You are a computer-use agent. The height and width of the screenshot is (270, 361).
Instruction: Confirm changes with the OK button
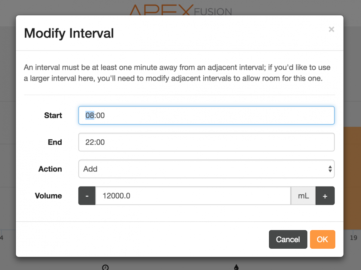point(322,239)
